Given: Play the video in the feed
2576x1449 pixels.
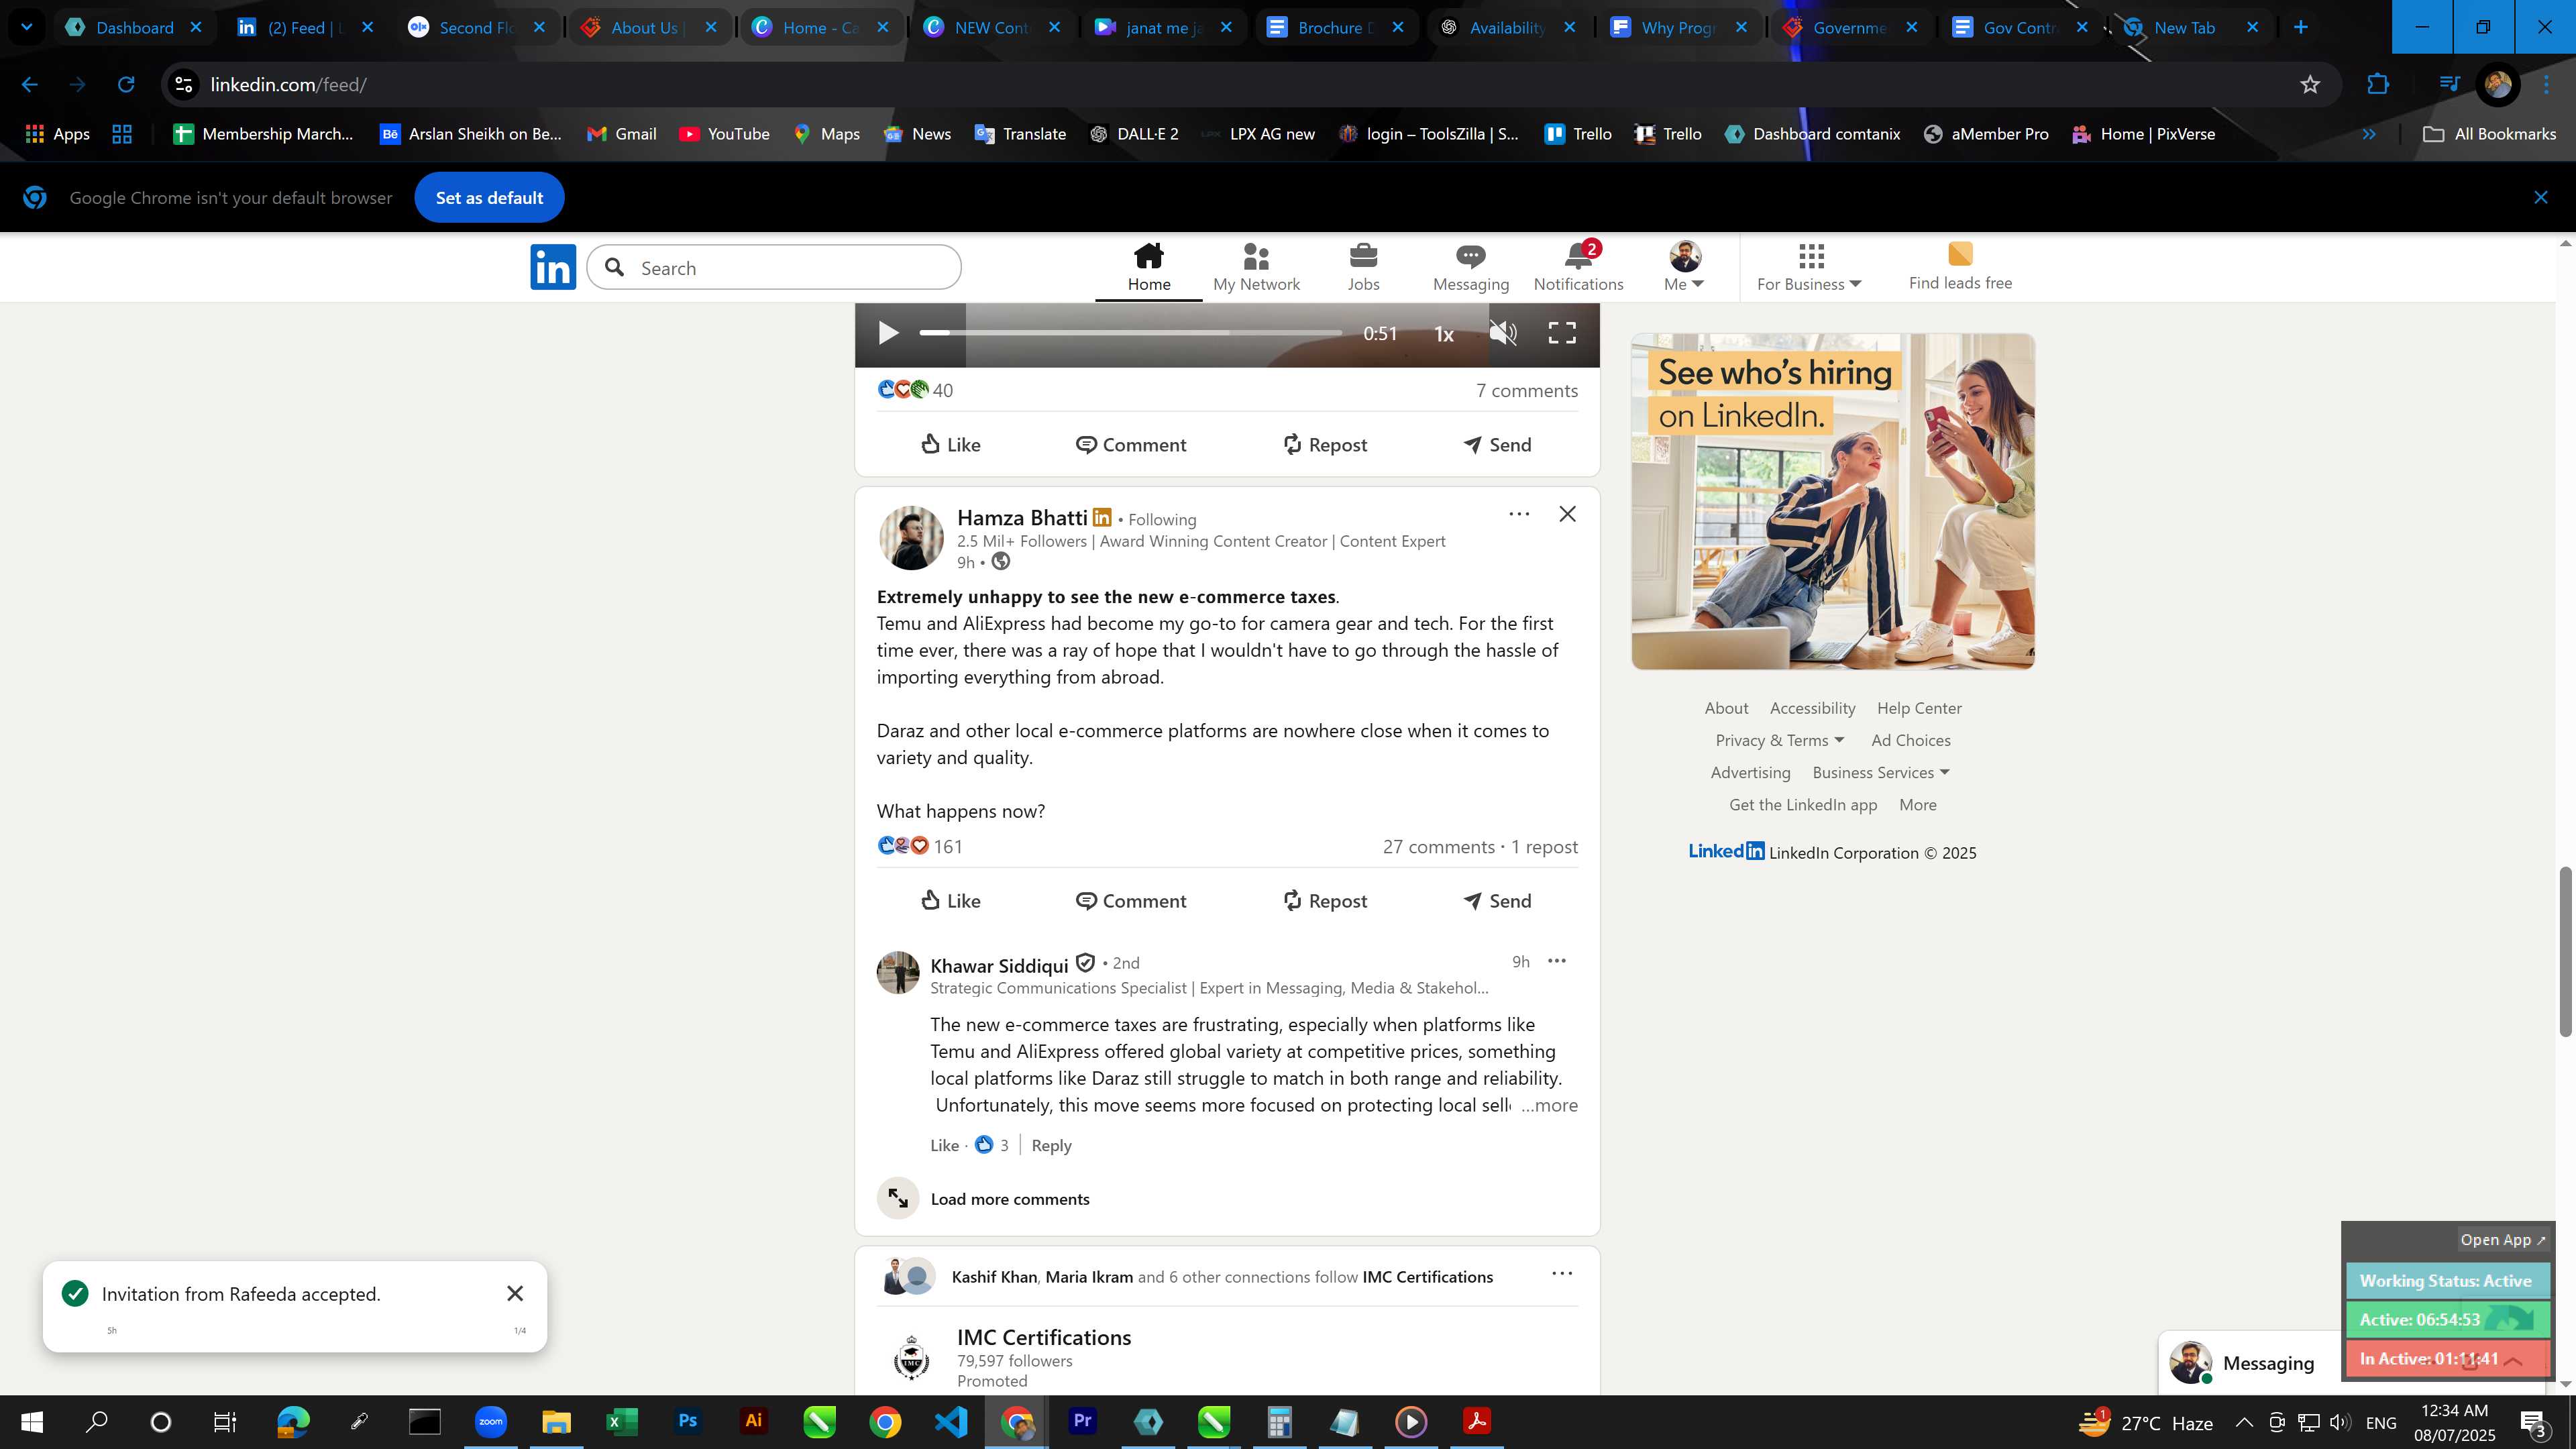Looking at the screenshot, I should coord(887,333).
